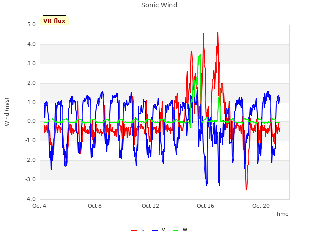The width and height of the screenshot is (319, 239).
Task: Click the blue v legend color marker
Action: (155, 230)
